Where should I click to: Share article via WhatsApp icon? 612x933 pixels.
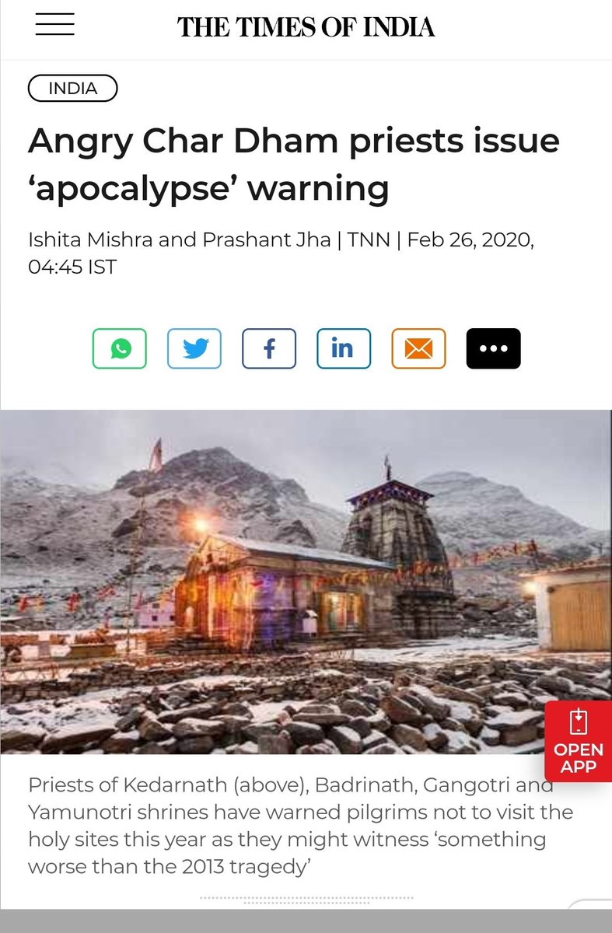pyautogui.click(x=120, y=348)
